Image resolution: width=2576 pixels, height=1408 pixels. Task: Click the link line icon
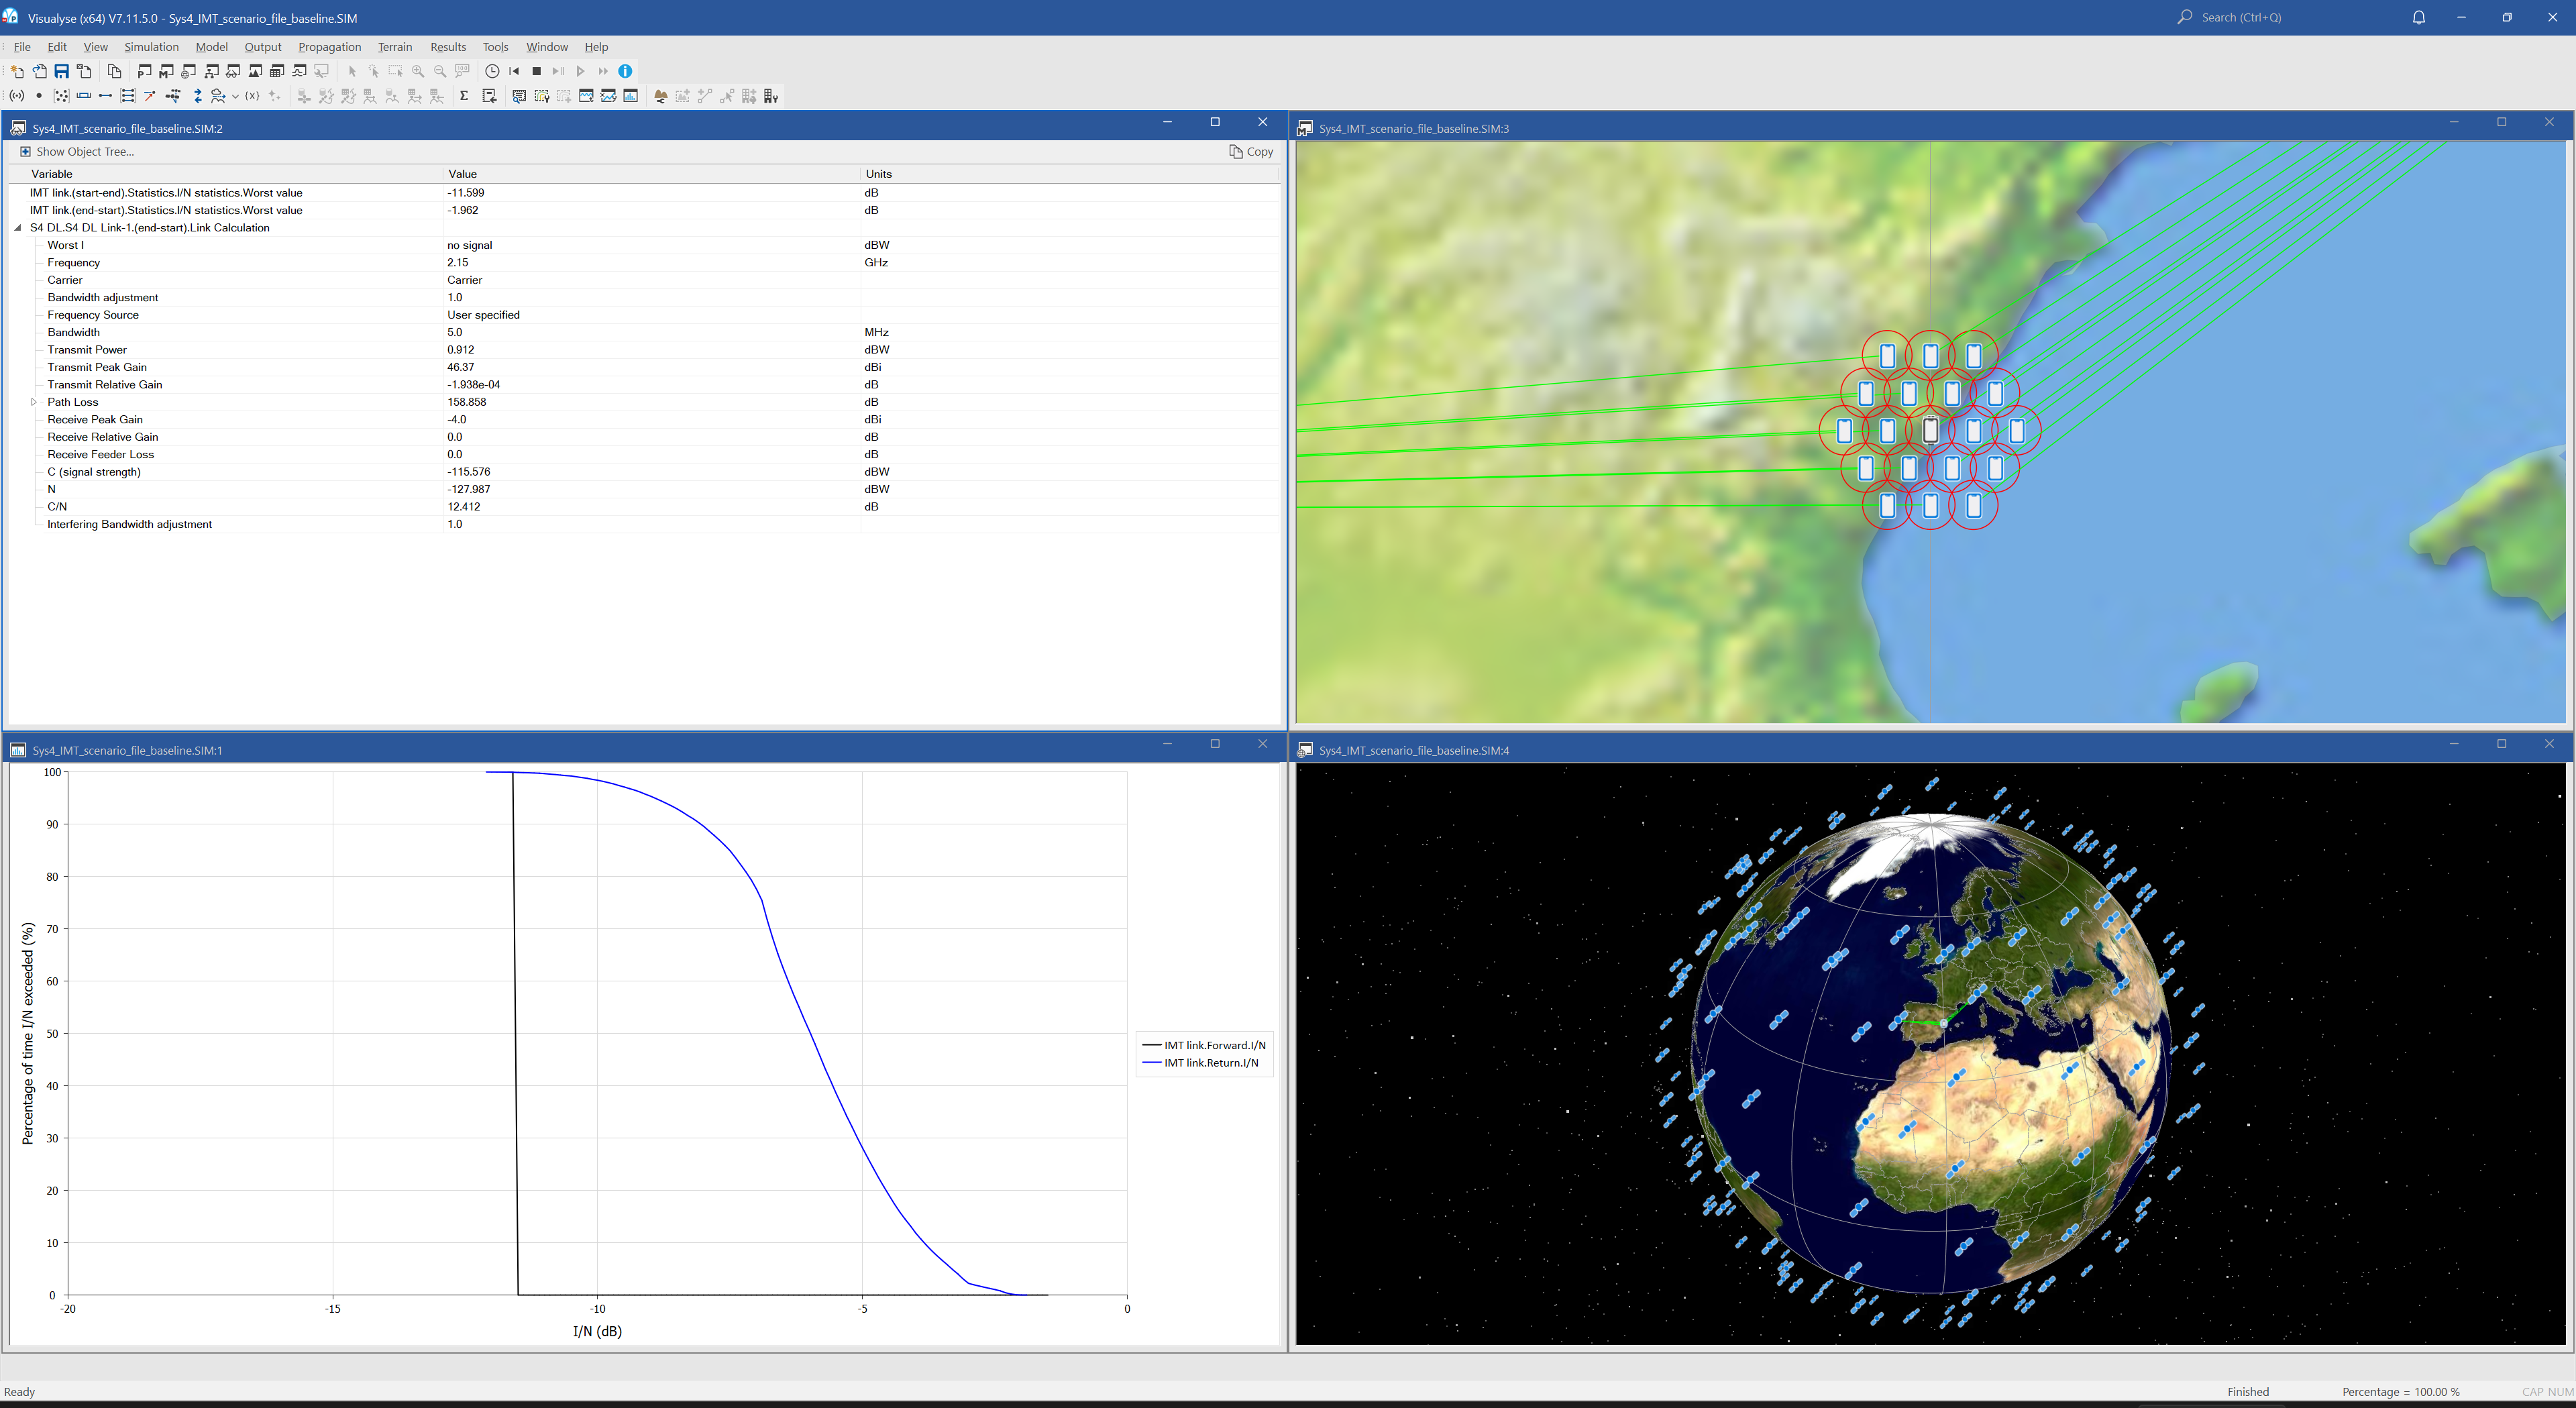pyautogui.click(x=105, y=96)
